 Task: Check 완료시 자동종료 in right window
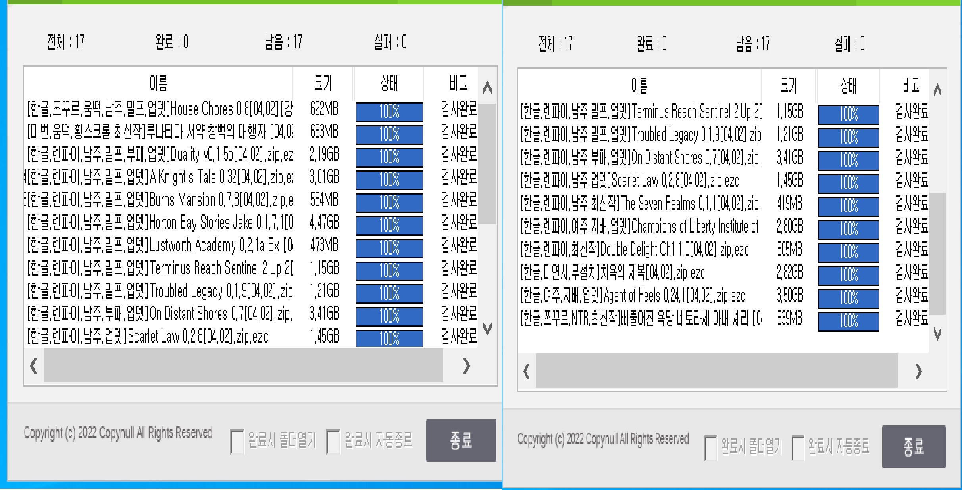pos(798,448)
